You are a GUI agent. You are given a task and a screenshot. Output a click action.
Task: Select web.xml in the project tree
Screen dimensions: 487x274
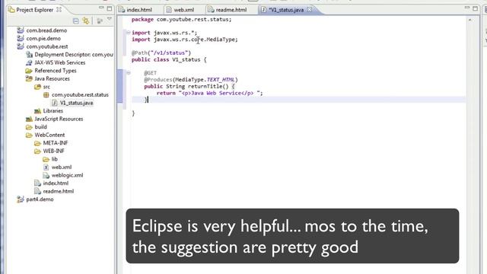coord(62,167)
